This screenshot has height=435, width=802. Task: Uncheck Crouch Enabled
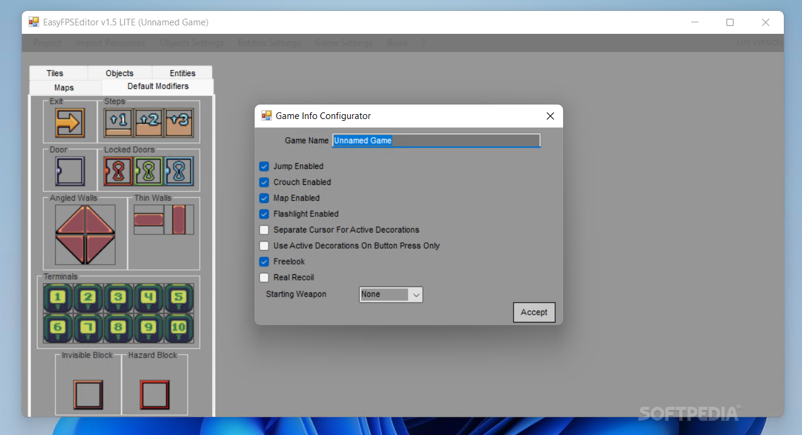pyautogui.click(x=264, y=182)
